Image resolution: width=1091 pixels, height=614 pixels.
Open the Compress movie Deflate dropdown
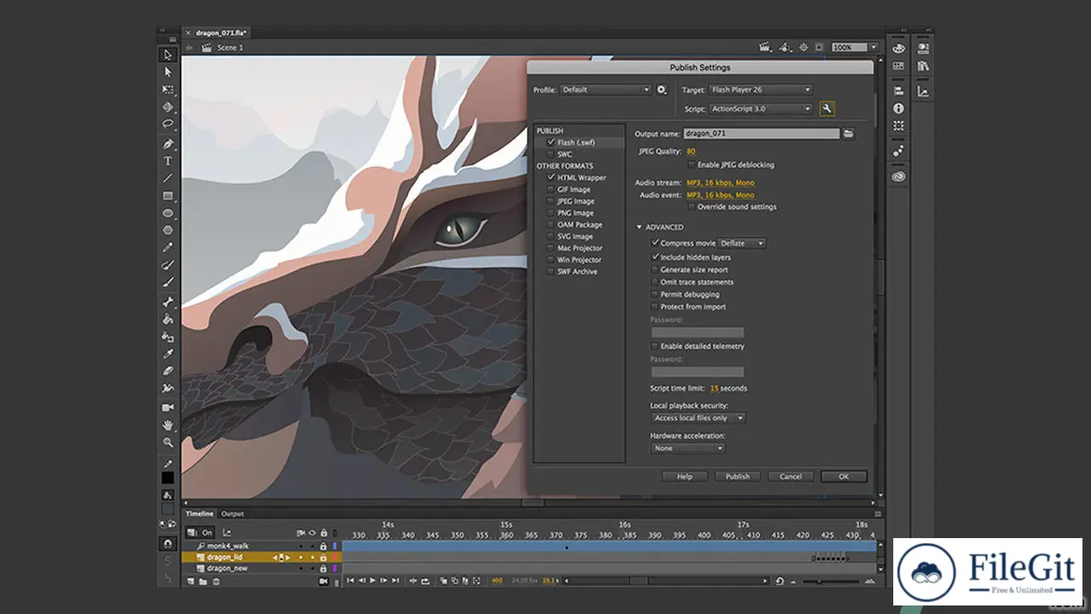click(x=742, y=243)
